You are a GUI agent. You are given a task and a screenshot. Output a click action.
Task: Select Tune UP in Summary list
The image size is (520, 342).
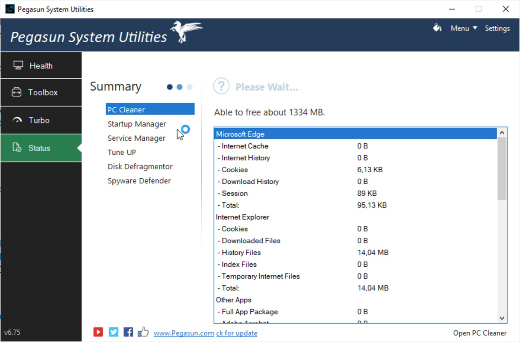(x=122, y=152)
